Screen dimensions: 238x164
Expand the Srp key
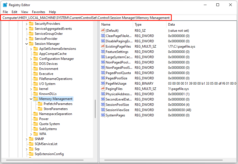tap(26, 149)
